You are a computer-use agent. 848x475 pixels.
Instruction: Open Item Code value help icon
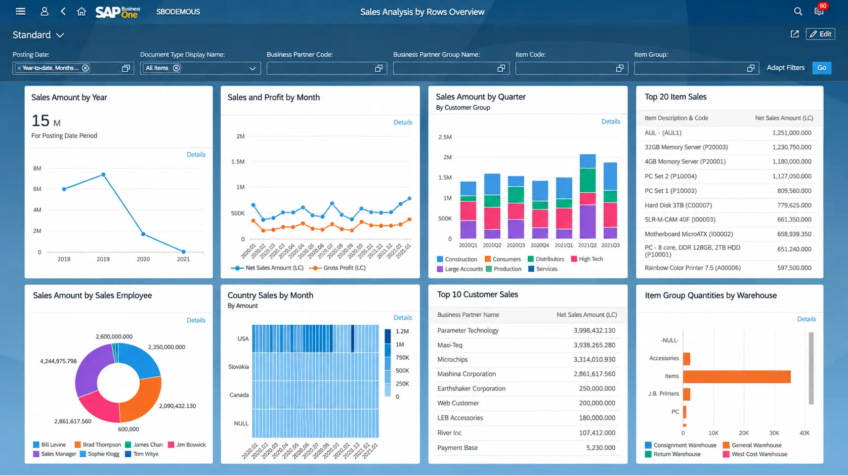(619, 68)
